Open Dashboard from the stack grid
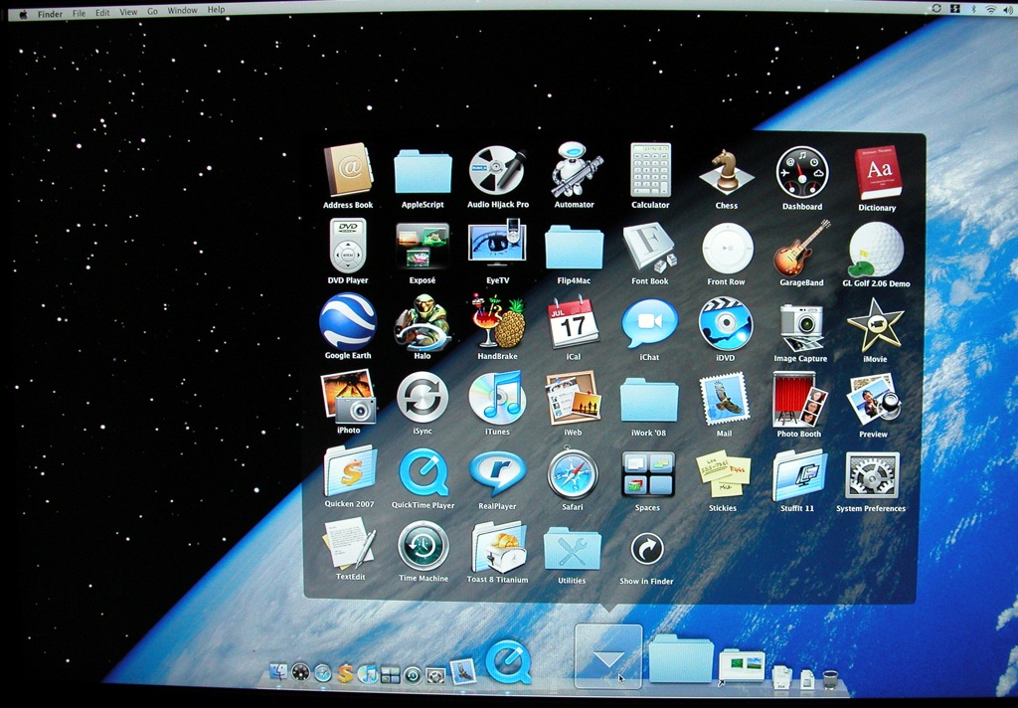 coord(802,172)
